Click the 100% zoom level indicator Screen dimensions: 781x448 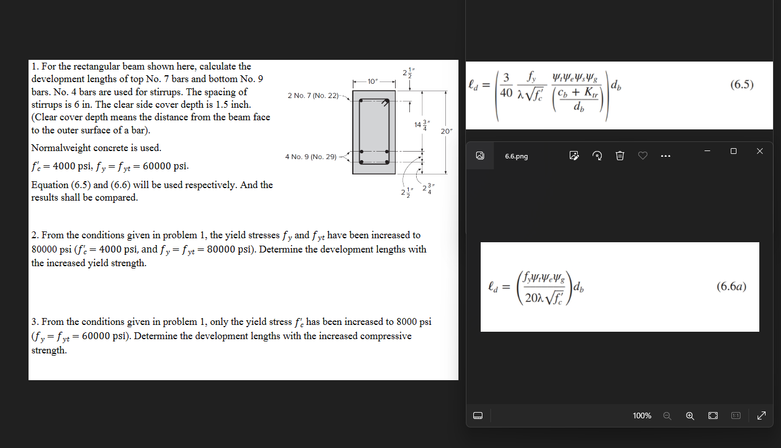(x=642, y=416)
